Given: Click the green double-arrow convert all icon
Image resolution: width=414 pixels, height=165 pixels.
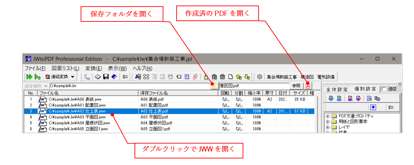Looking at the screenshot, I should 29,77.
